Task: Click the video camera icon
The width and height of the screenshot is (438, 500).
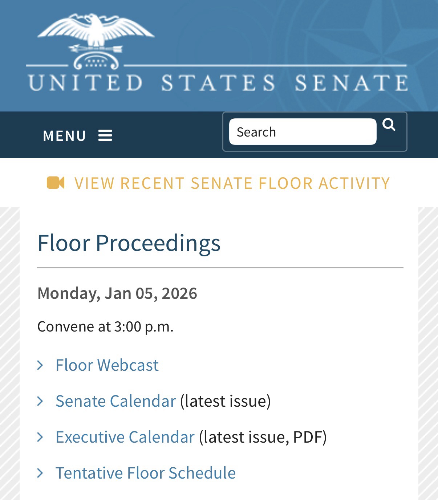Action: tap(56, 183)
